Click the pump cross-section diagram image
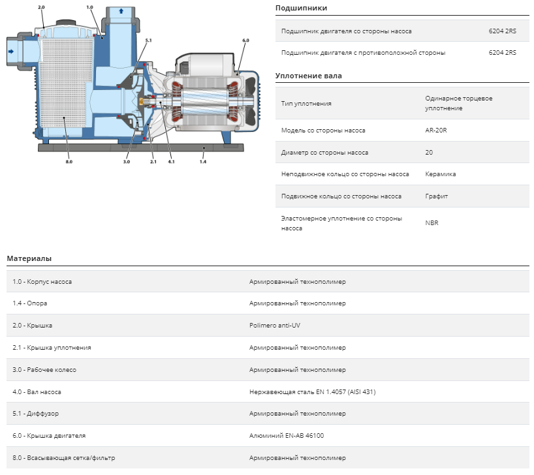Image resolution: width=534 pixels, height=475 pixels. point(133,84)
